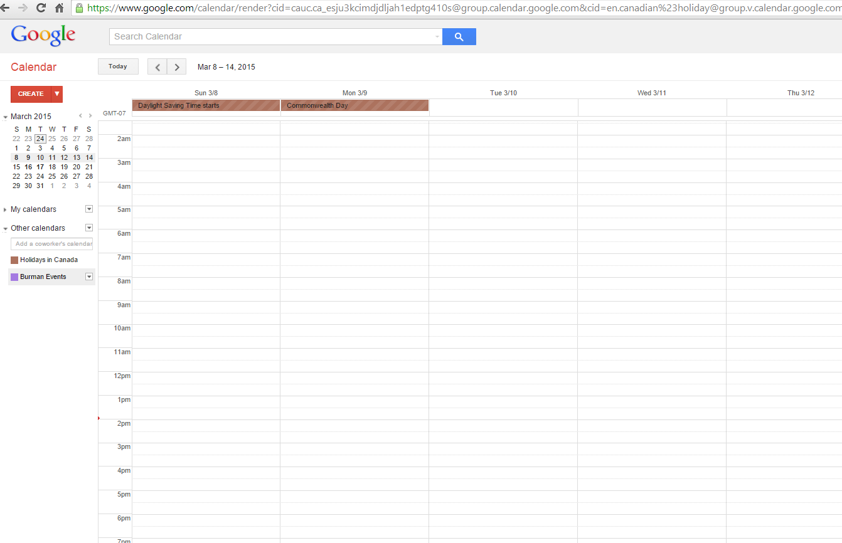The width and height of the screenshot is (842, 543).
Task: Open the Wed 3/11 day header
Action: (x=652, y=93)
